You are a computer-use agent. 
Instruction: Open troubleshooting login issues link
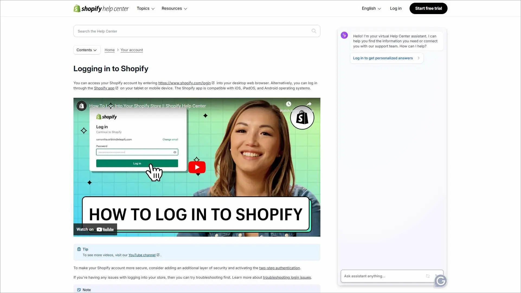coord(287,277)
